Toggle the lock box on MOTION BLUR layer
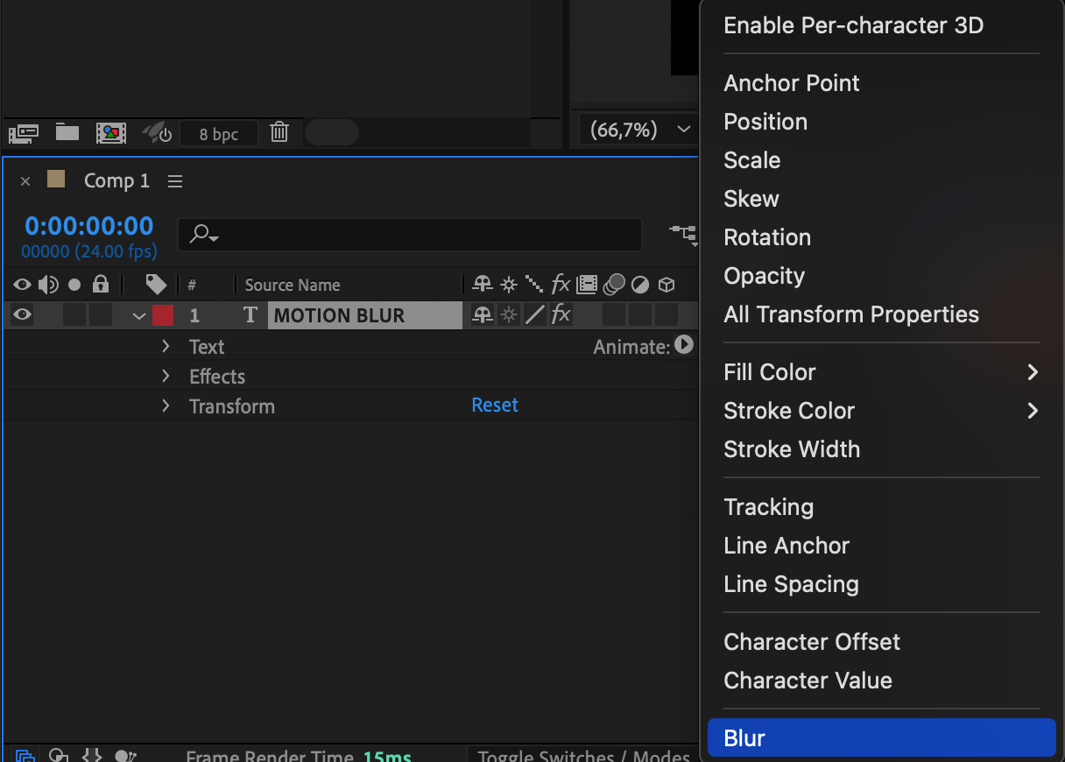This screenshot has width=1065, height=762. [101, 315]
